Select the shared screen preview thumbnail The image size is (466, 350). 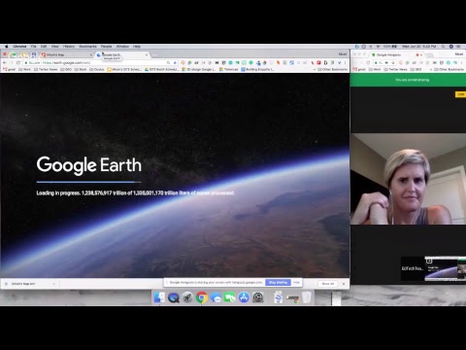pyautogui.click(x=446, y=268)
